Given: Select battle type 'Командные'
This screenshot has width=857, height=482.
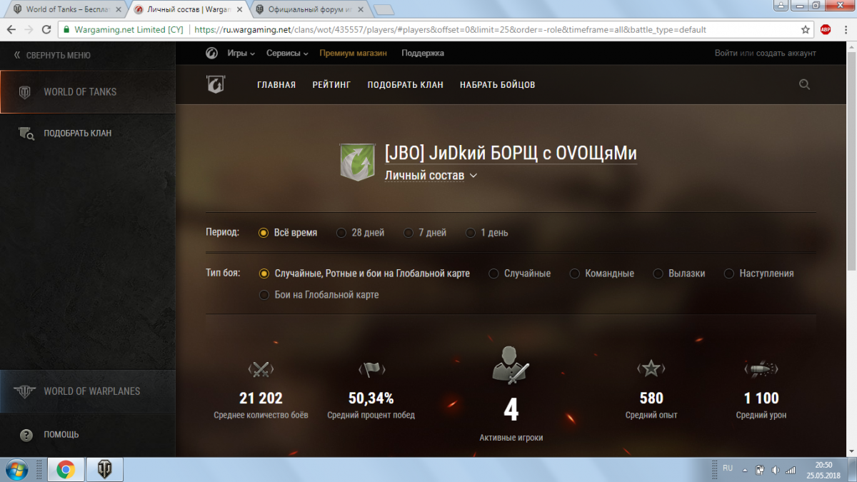Looking at the screenshot, I should tap(602, 273).
